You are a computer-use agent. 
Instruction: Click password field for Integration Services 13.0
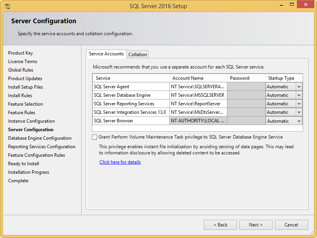(246, 112)
